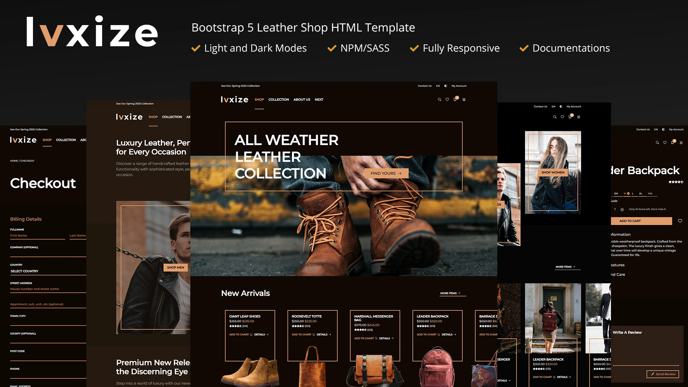Click the large Ivxize banner logo

click(92, 32)
